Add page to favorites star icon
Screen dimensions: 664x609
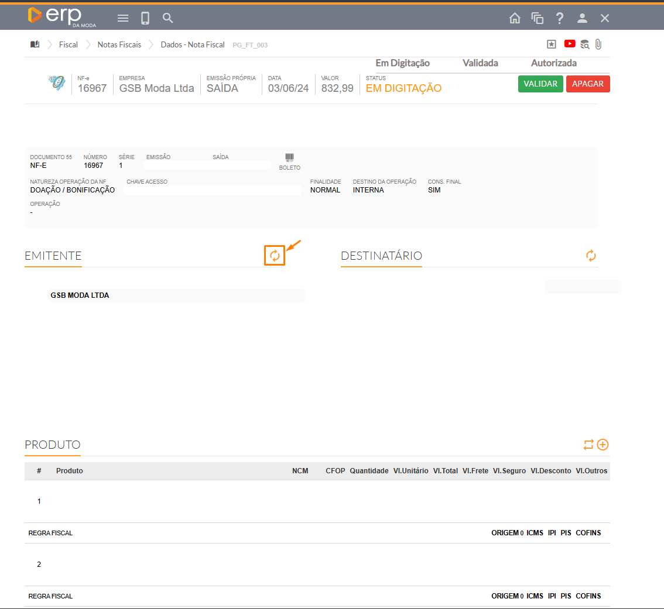(551, 44)
